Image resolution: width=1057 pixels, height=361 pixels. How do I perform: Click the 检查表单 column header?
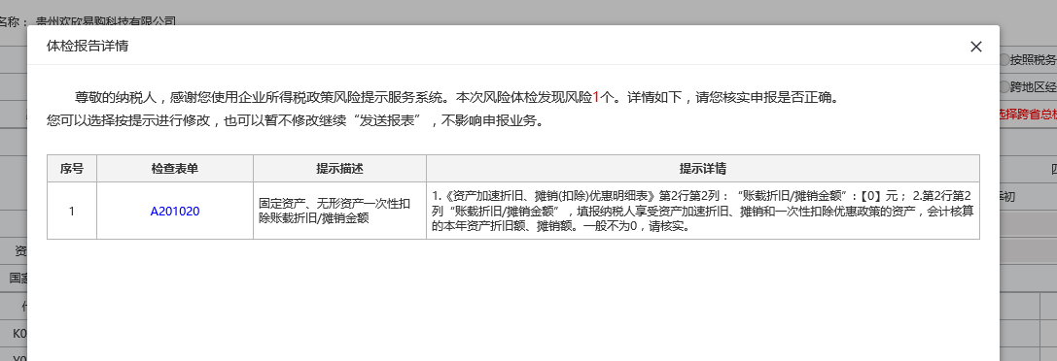pyautogui.click(x=175, y=168)
